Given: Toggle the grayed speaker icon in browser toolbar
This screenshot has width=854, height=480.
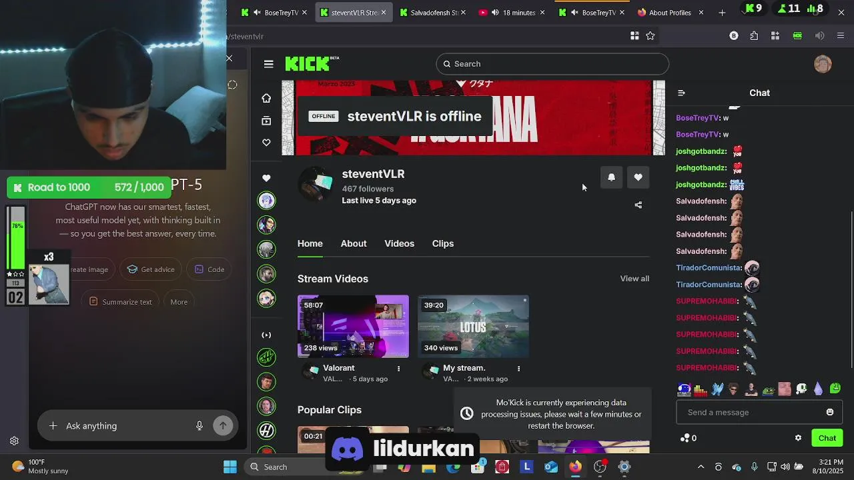Looking at the screenshot, I should pyautogui.click(x=819, y=36).
